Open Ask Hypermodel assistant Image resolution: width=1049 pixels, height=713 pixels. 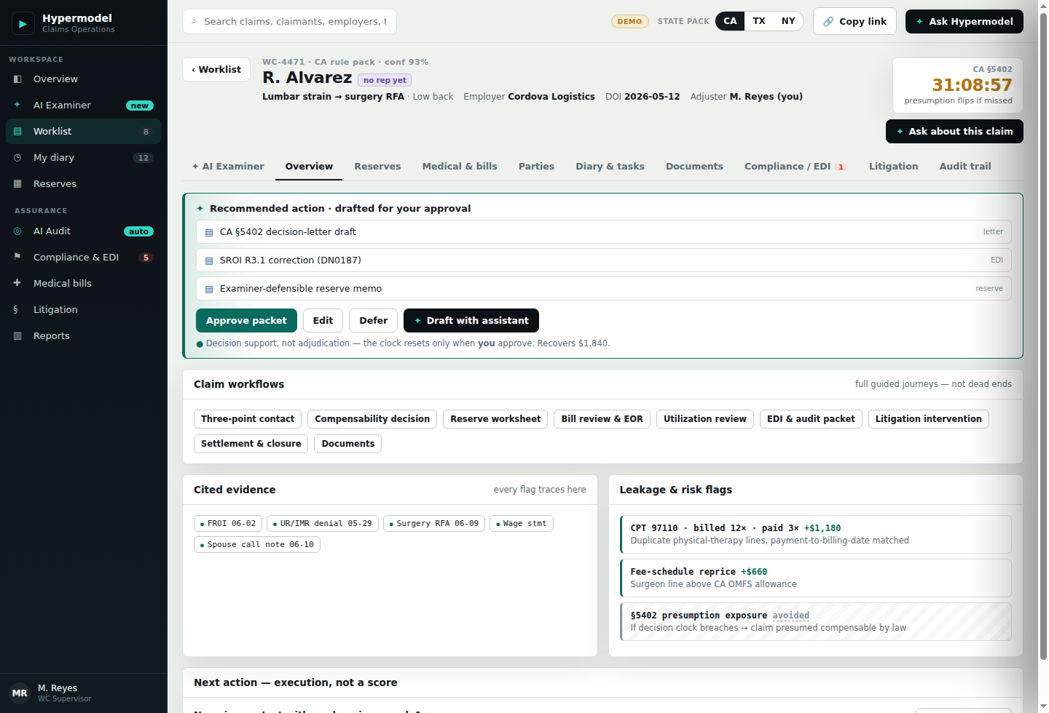[x=964, y=22]
